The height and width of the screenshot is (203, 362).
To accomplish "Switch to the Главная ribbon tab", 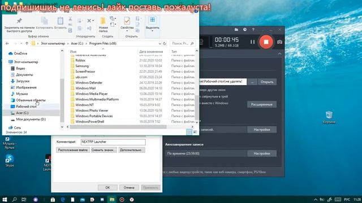I will (x=26, y=11).
